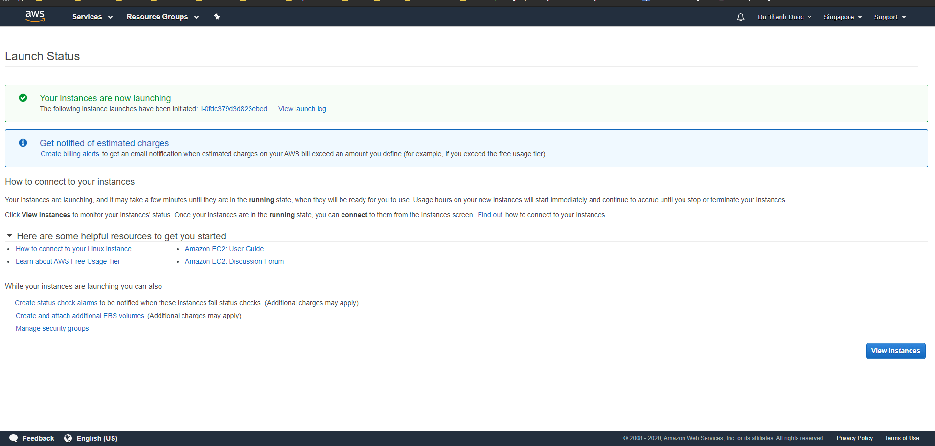Click the AWS logo home icon
This screenshot has height=446, width=935.
(x=35, y=17)
